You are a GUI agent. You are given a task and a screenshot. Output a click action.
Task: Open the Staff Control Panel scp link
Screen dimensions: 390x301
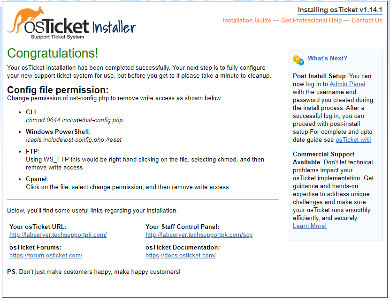pos(199,235)
